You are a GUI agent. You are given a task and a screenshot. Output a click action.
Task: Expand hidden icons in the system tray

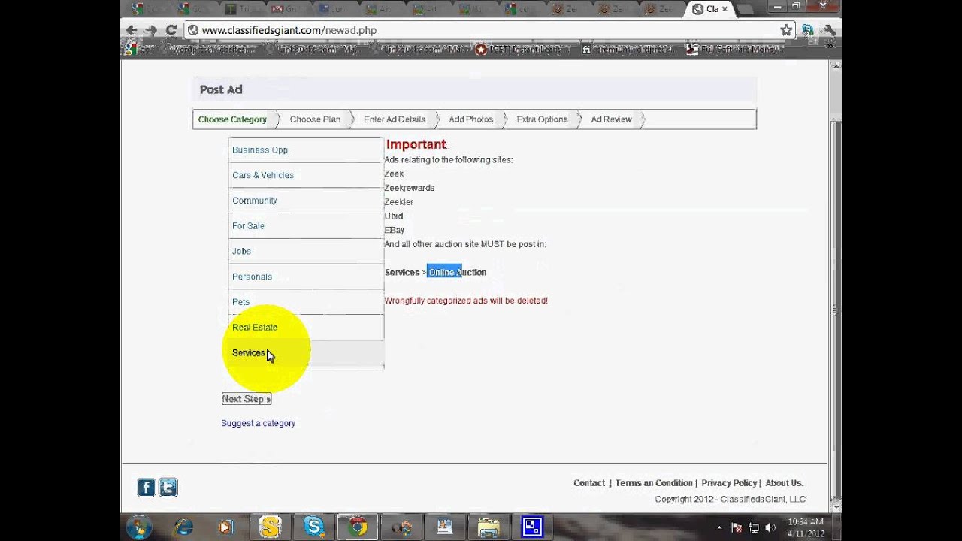click(720, 527)
